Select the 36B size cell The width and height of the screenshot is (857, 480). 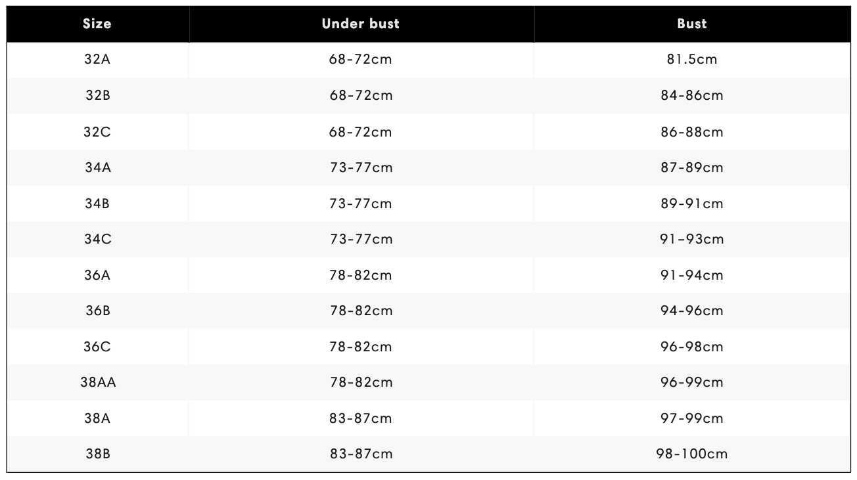coord(97,311)
